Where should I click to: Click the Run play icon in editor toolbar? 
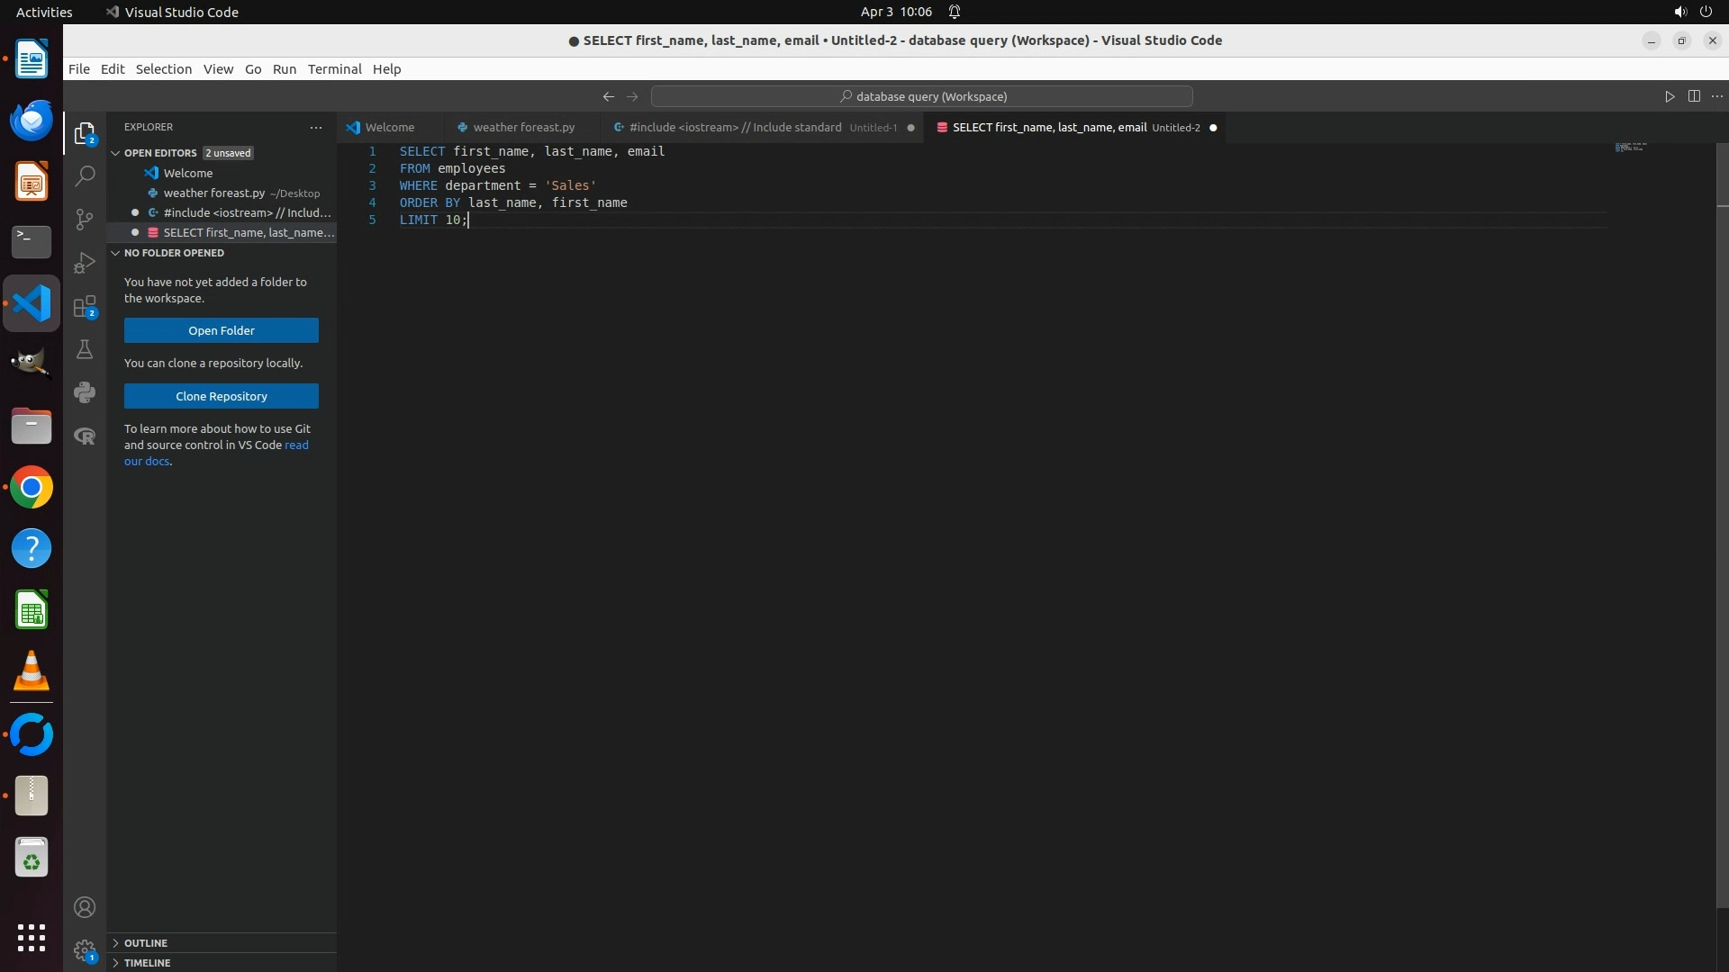1670,96
